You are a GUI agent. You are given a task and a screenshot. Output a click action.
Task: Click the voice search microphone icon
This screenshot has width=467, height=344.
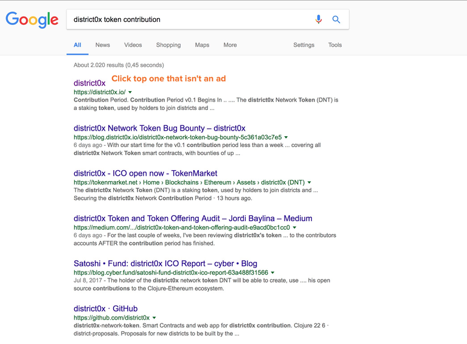[319, 19]
